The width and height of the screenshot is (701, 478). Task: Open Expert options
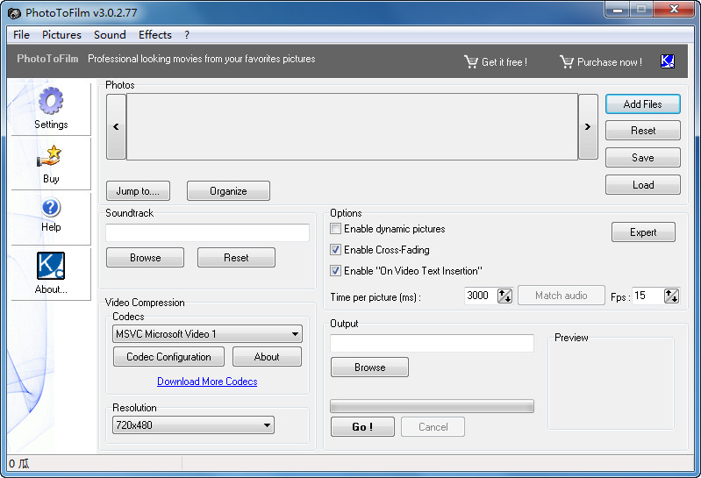click(x=643, y=232)
